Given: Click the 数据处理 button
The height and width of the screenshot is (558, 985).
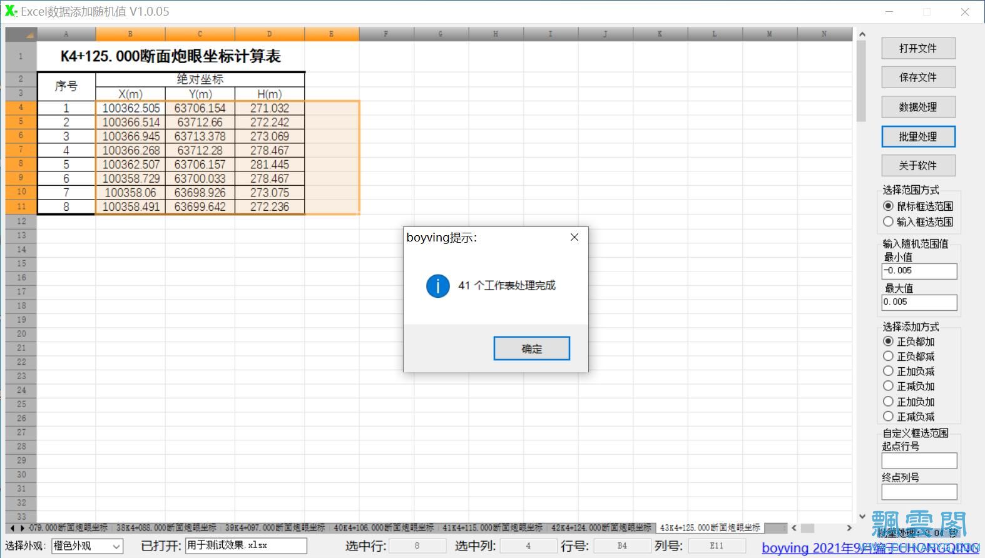Looking at the screenshot, I should [918, 107].
